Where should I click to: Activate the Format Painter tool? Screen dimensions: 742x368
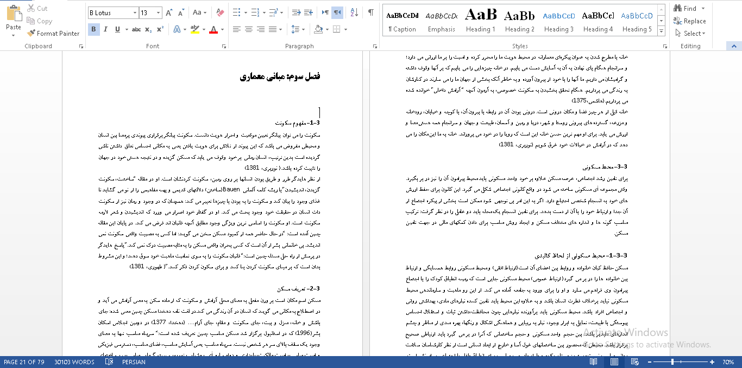point(53,33)
